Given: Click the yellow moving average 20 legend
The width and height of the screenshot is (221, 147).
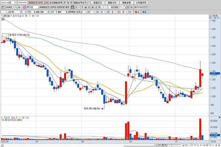Looking at the screenshot, I should 29,16.
